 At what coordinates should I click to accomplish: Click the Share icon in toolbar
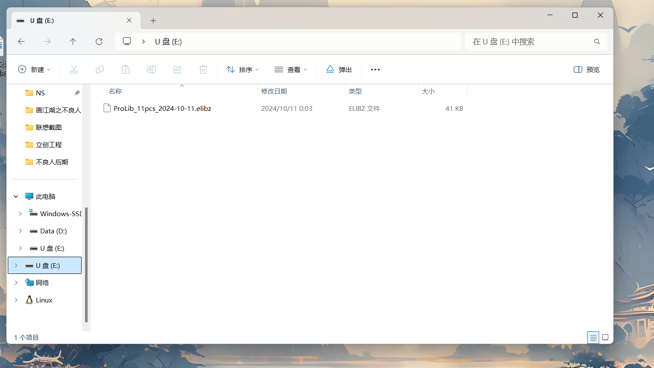(177, 69)
